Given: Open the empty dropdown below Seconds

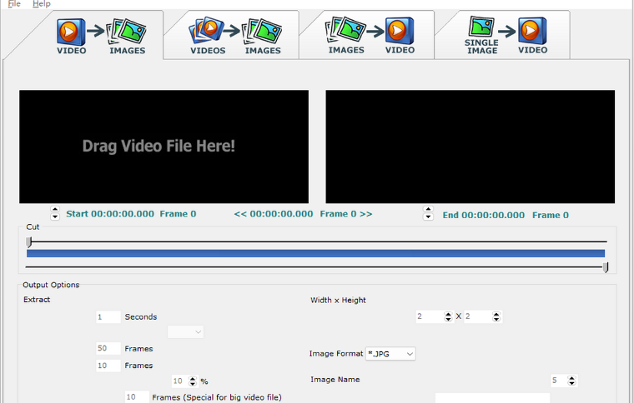Looking at the screenshot, I should [x=185, y=332].
